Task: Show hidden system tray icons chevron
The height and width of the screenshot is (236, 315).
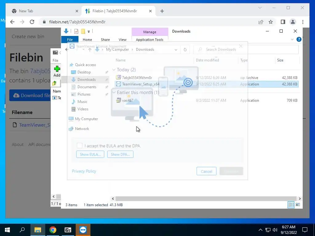Action: click(x=260, y=230)
